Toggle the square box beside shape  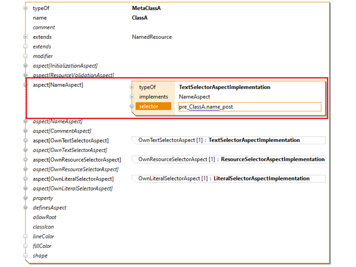point(26,256)
